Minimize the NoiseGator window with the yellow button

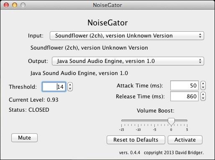15,5
